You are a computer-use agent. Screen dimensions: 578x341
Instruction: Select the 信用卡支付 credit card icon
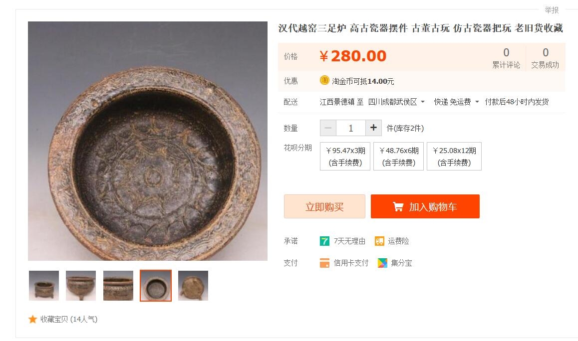pos(325,263)
